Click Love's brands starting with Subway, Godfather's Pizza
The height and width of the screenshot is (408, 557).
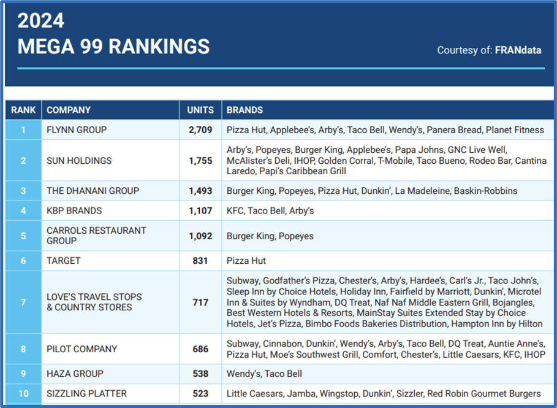[387, 302]
